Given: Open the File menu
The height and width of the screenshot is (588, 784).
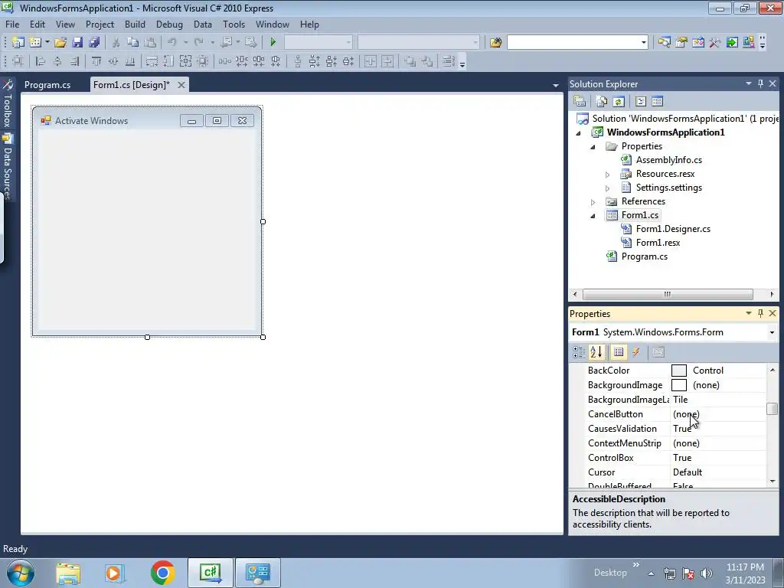Looking at the screenshot, I should 12,24.
